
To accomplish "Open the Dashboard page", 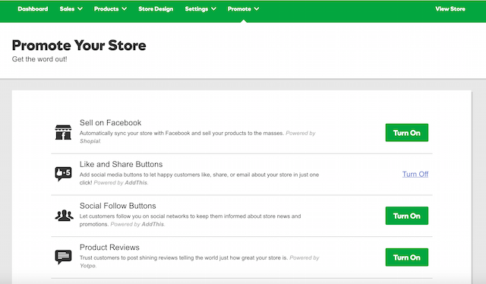I will (33, 9).
